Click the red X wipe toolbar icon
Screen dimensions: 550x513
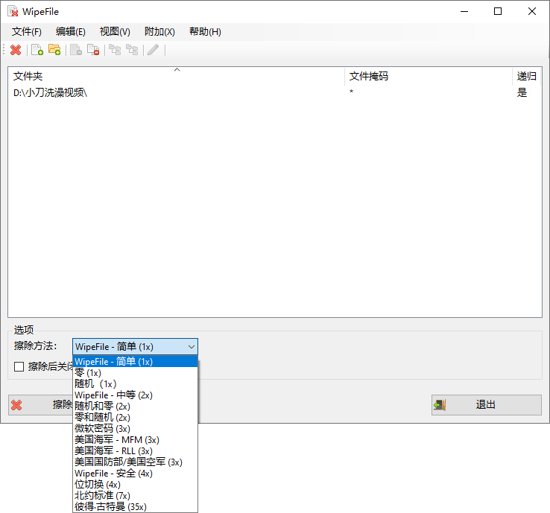(x=16, y=50)
